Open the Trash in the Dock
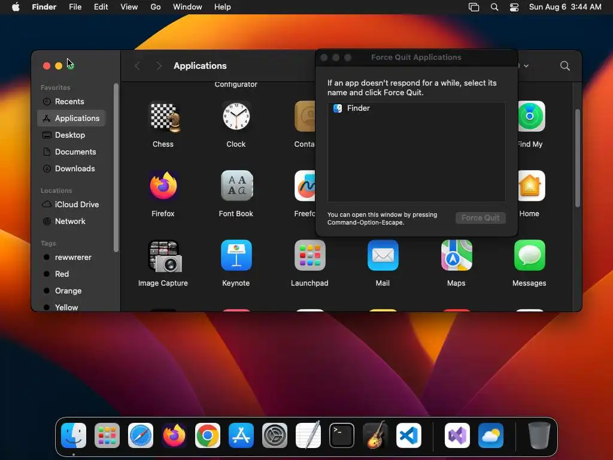Viewport: 613px width, 460px height. point(539,435)
